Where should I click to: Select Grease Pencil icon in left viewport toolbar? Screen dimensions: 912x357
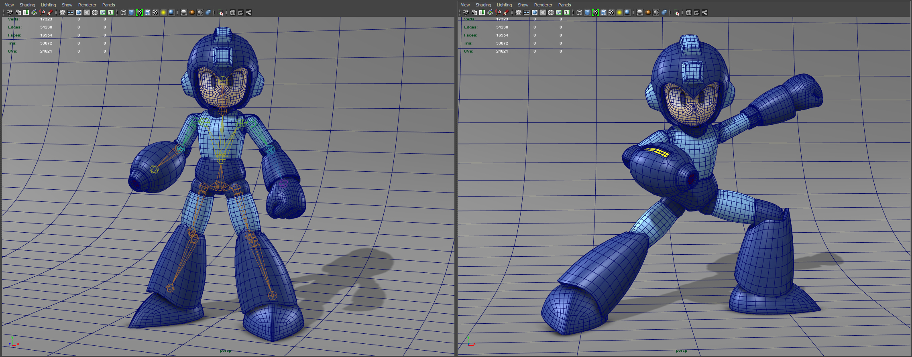point(50,12)
